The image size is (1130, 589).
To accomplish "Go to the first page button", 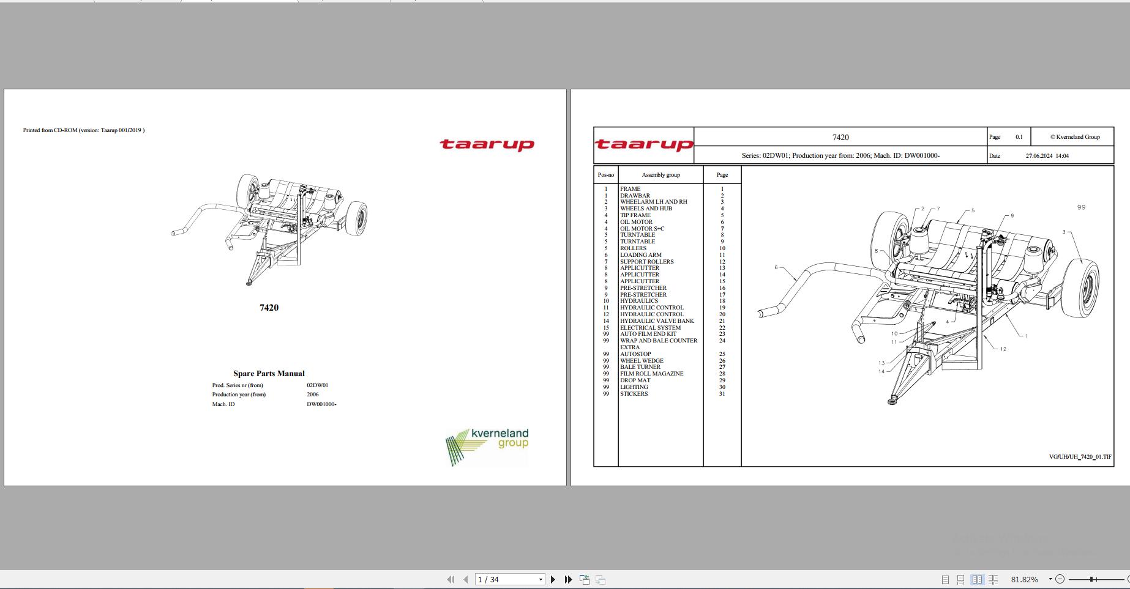I will 451,579.
